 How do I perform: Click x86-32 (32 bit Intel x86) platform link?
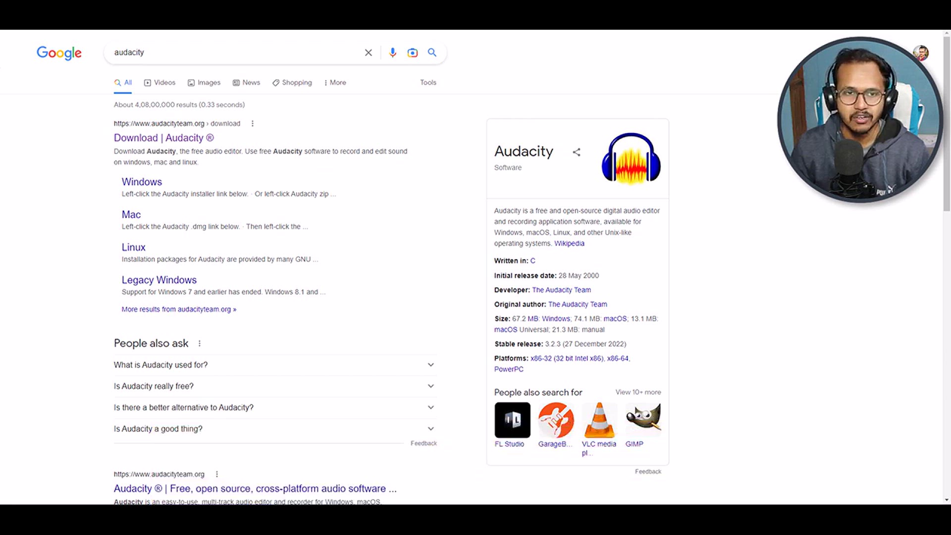pyautogui.click(x=567, y=358)
